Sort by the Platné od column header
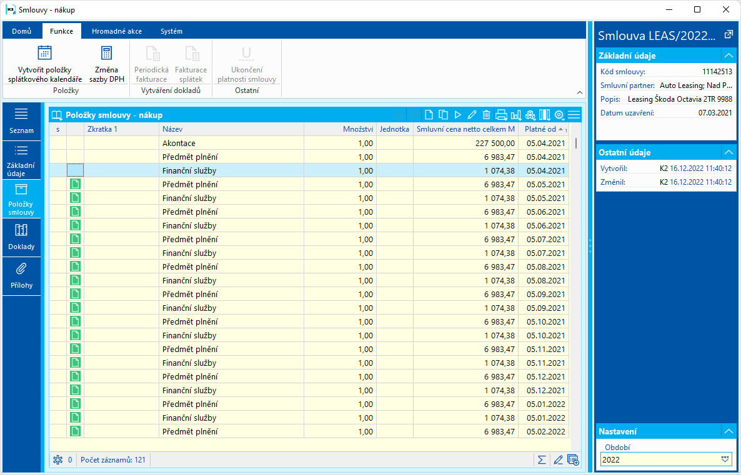This screenshot has height=475, width=741. [x=541, y=129]
